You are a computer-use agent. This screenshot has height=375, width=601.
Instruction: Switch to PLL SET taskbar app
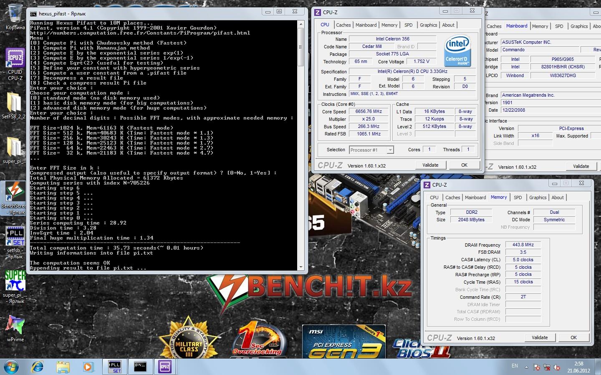tap(114, 367)
